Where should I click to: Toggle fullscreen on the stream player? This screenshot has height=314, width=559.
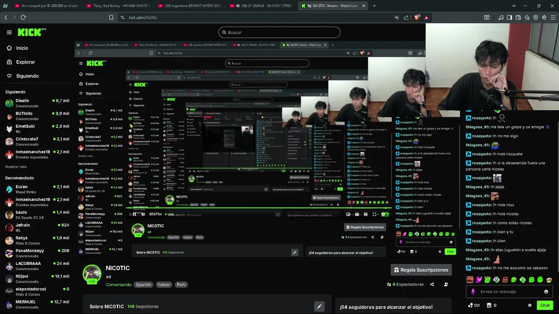click(374, 214)
